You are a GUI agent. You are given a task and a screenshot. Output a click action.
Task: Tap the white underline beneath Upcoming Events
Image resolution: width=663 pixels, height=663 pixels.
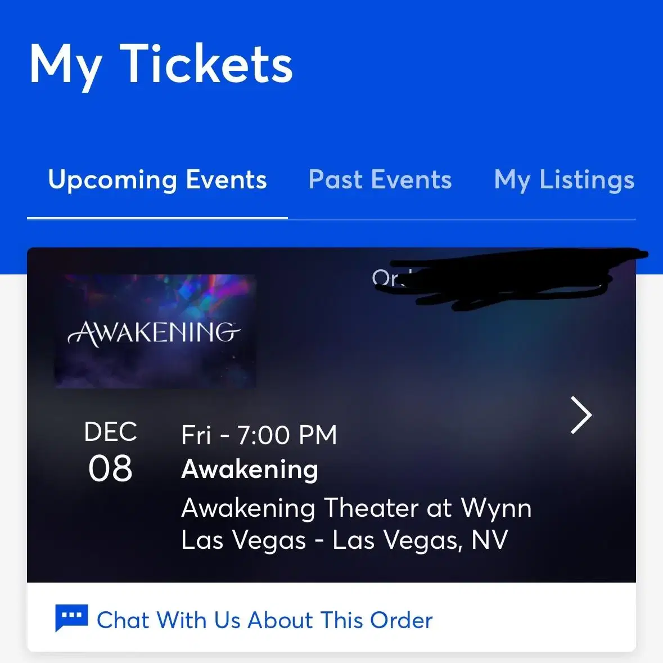click(x=157, y=218)
